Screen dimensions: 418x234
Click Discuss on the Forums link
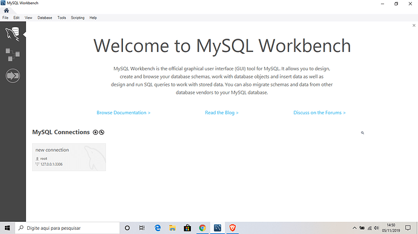[319, 112]
